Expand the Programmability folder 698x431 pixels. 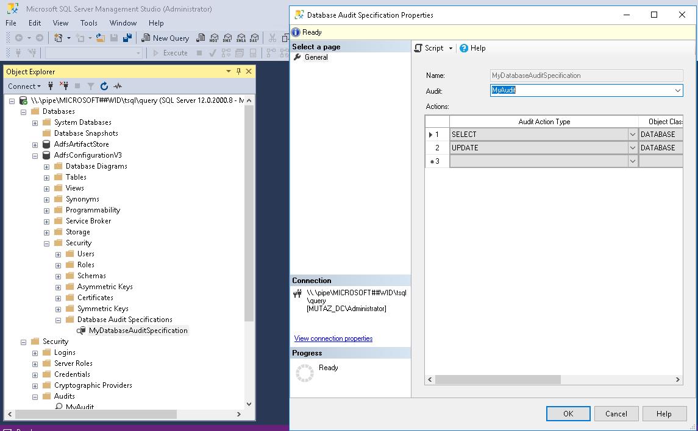47,211
